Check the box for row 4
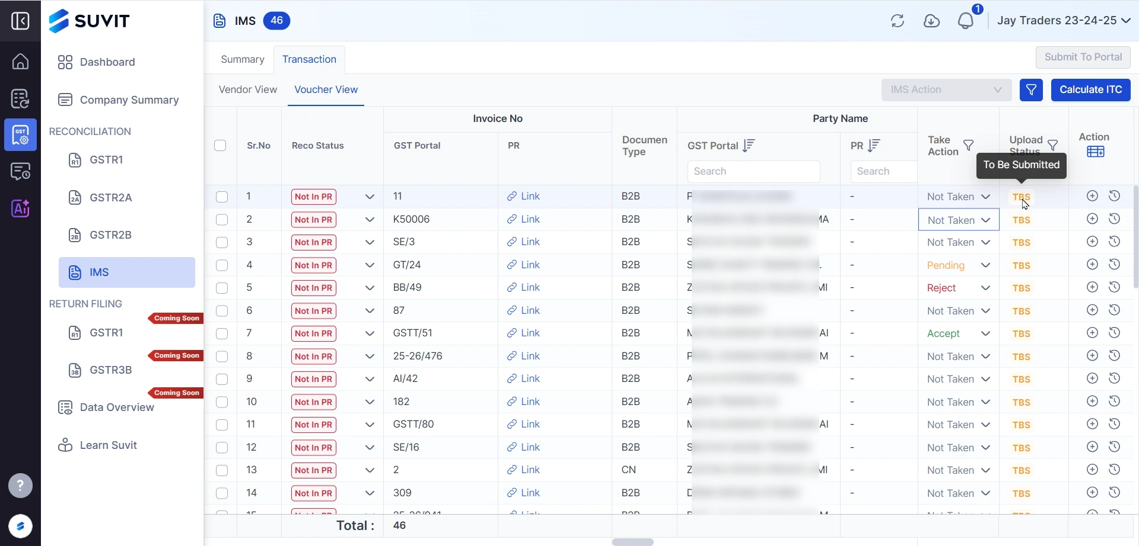The width and height of the screenshot is (1139, 546). point(222,265)
